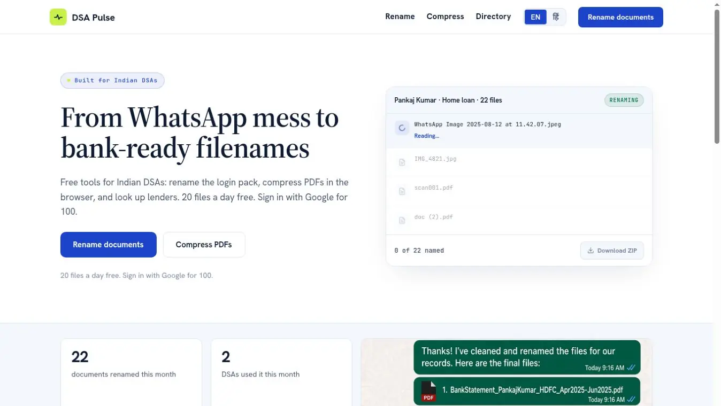Click the PDF icon in the BankStatement message
The height and width of the screenshot is (406, 721).
point(428,392)
